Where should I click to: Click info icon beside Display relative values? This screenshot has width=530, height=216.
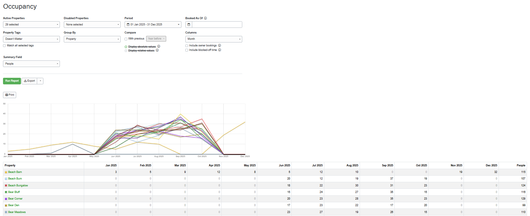click(x=157, y=50)
